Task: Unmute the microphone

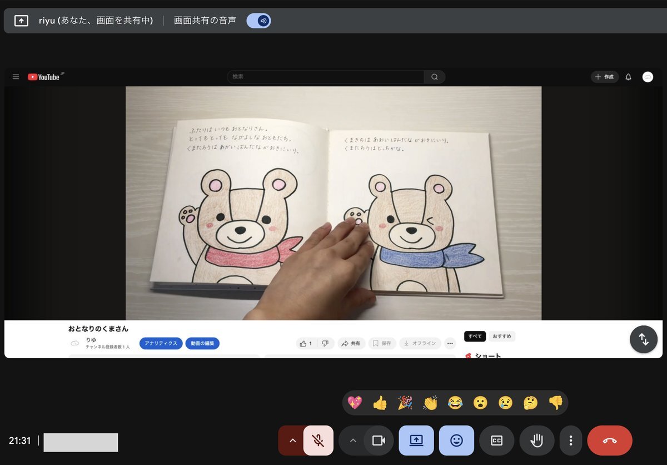Action: click(318, 441)
